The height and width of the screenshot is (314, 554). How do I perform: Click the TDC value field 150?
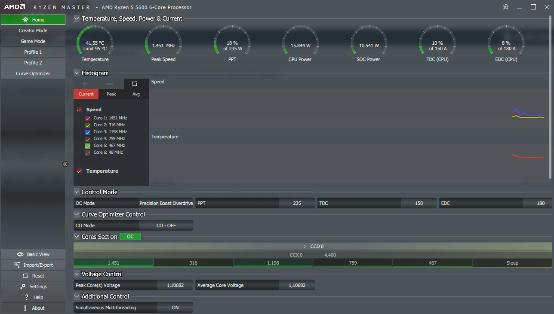(419, 203)
